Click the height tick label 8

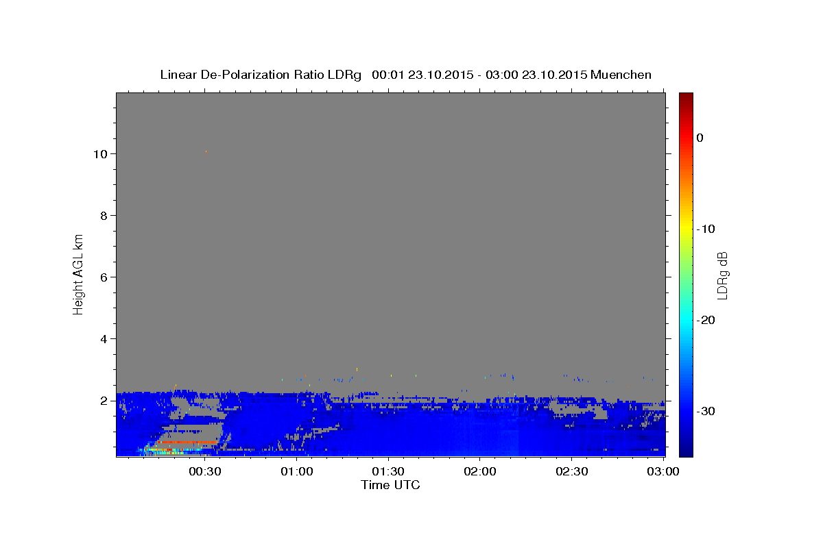(x=104, y=216)
